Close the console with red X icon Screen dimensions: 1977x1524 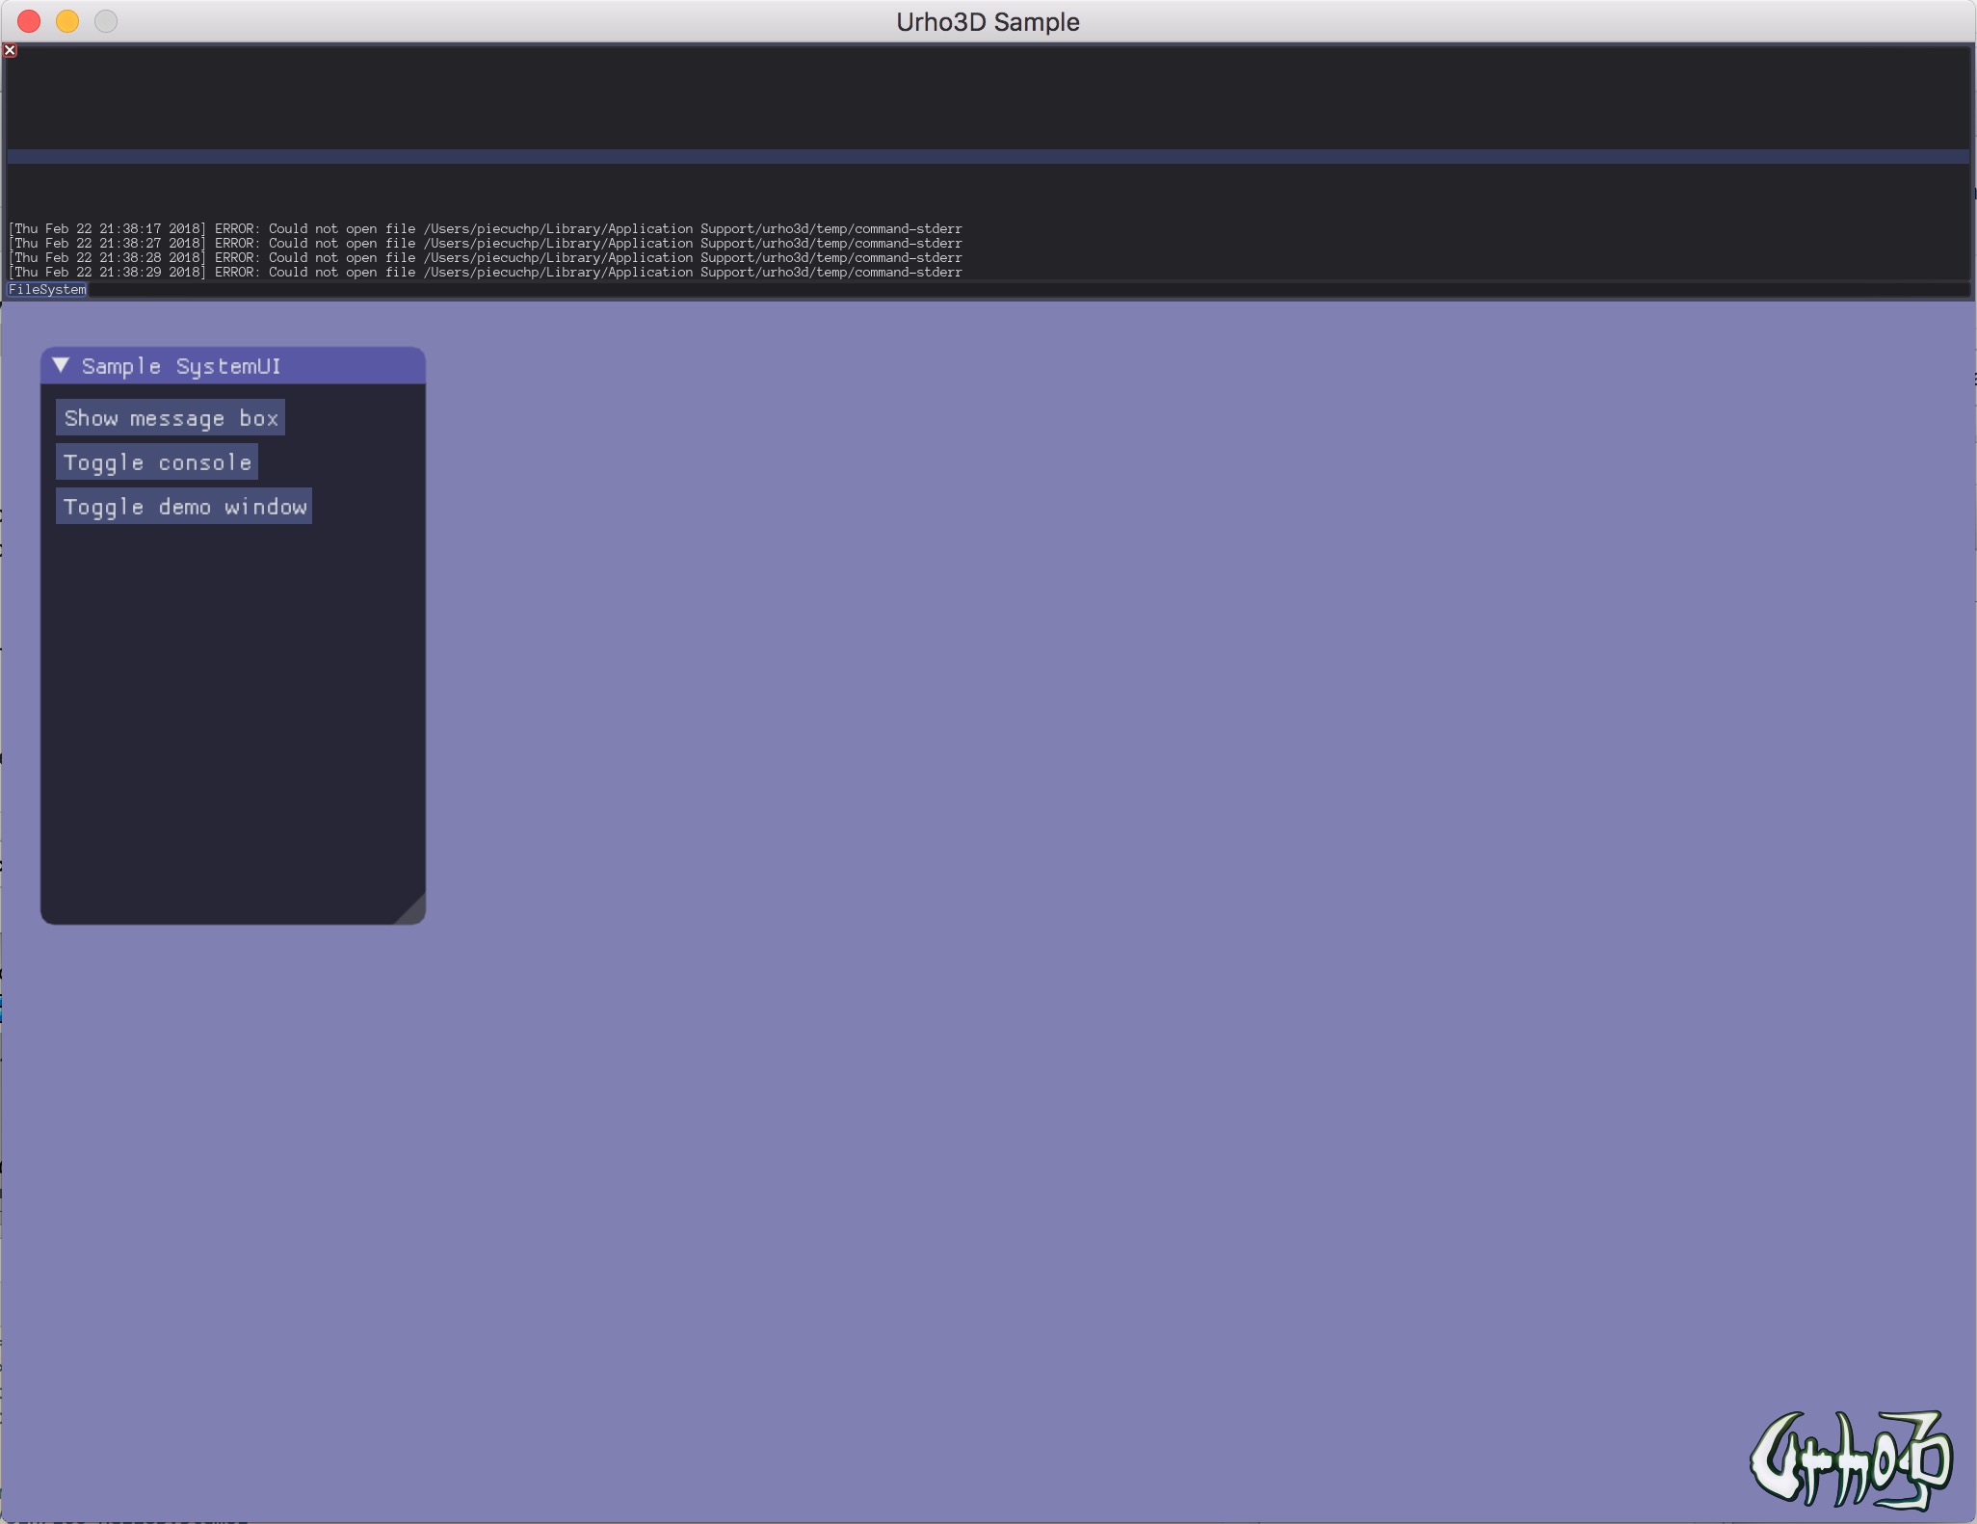point(10,50)
